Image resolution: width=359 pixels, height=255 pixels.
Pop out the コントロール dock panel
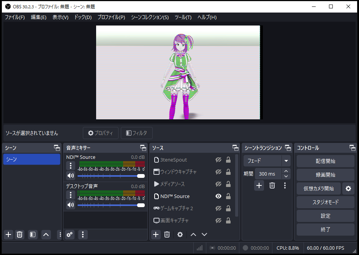(353, 148)
